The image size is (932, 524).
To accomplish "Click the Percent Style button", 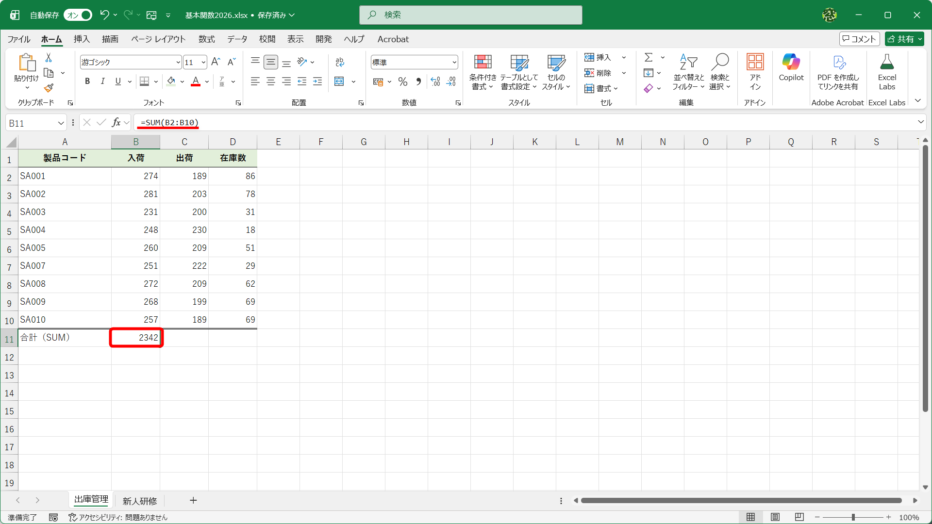I will click(402, 82).
